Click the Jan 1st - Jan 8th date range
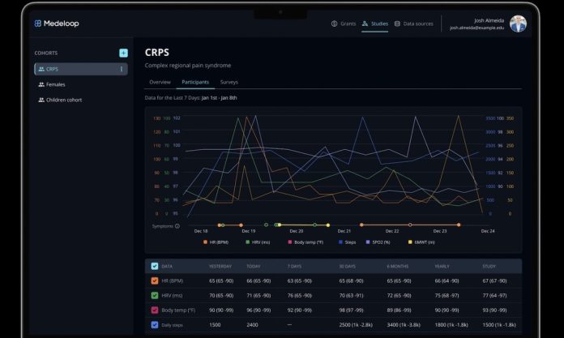The image size is (564, 338). point(219,97)
